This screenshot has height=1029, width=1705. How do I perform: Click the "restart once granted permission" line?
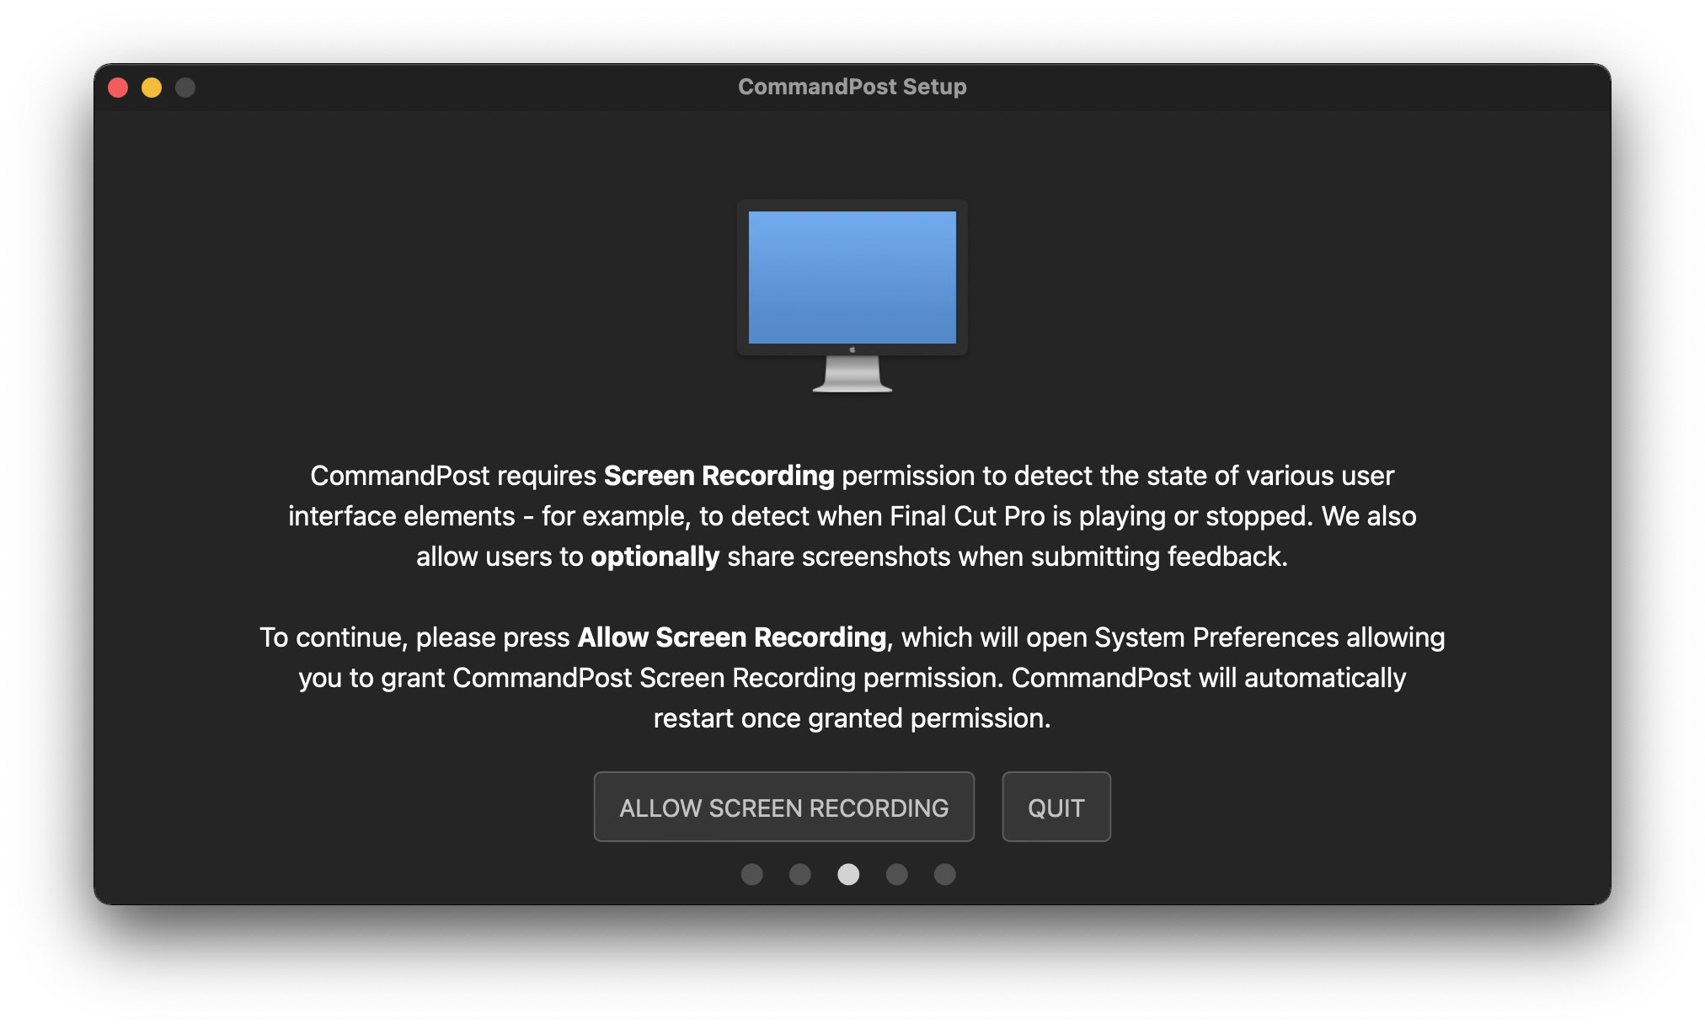point(852,718)
